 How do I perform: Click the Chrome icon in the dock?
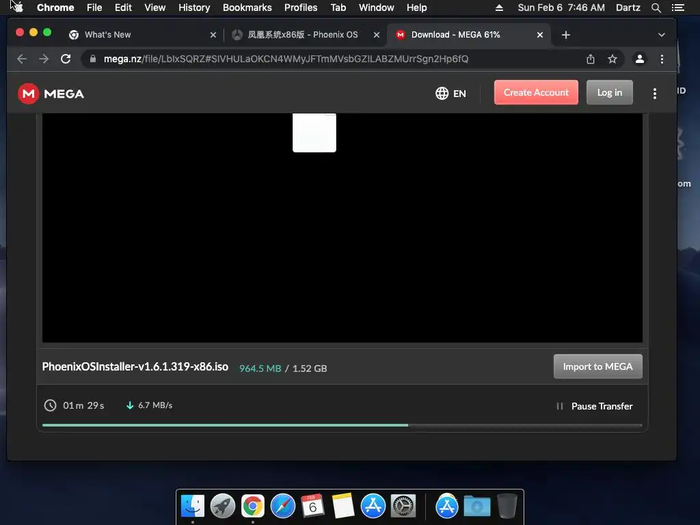pyautogui.click(x=253, y=507)
